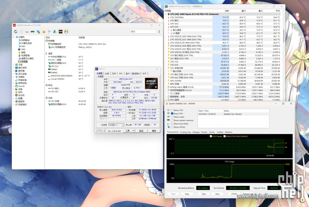Enable the Stress GPU(s) checkbox
309x207 pixels.
click(172, 127)
